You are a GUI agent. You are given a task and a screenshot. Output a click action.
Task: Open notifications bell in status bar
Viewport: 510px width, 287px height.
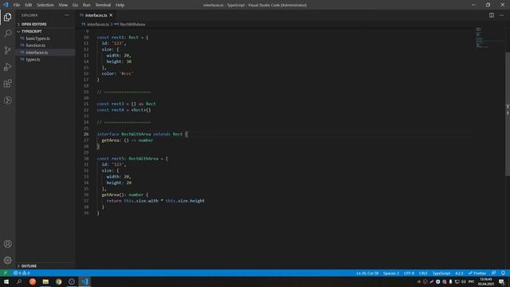(503, 273)
